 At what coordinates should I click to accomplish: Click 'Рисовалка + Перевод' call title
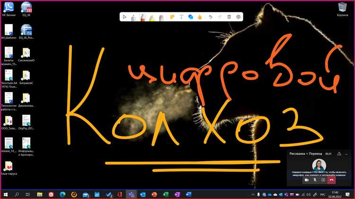[306, 154]
